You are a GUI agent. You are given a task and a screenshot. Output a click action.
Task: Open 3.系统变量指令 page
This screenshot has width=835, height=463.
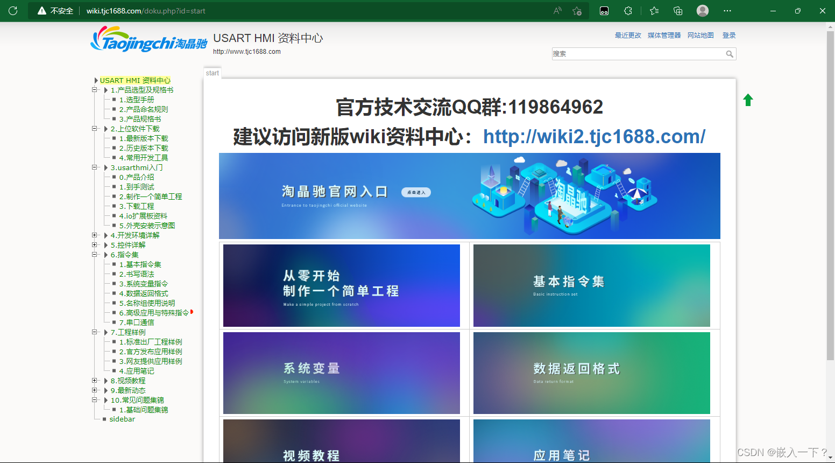click(144, 284)
